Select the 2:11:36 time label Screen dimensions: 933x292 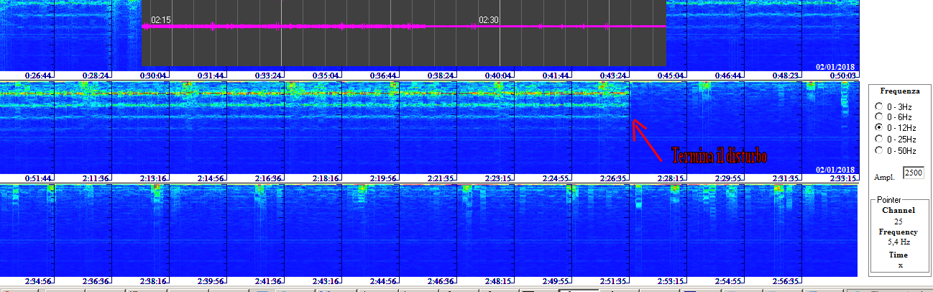pyautogui.click(x=96, y=178)
